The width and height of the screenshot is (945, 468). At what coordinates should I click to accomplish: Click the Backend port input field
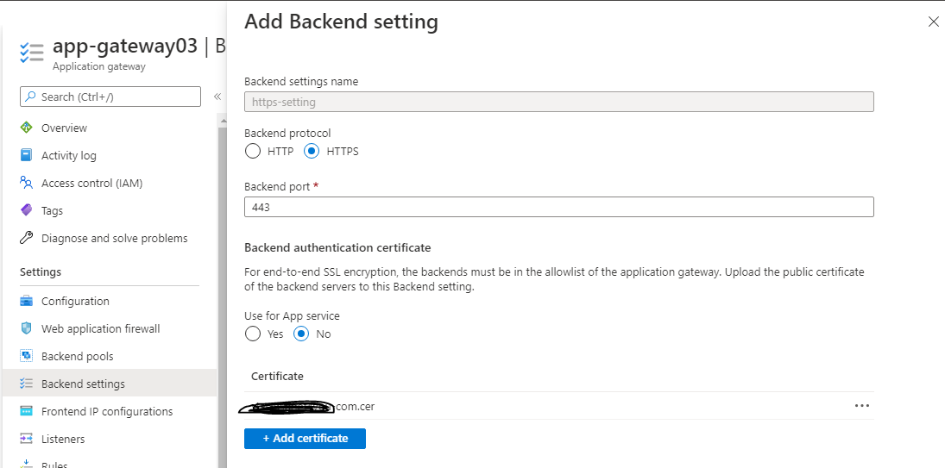tap(558, 207)
